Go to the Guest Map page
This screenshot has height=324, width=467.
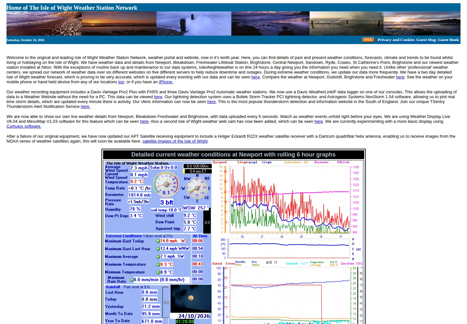(x=426, y=40)
